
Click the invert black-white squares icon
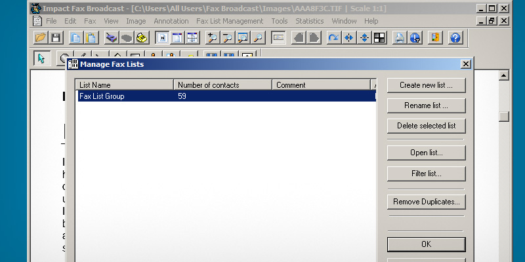click(379, 38)
